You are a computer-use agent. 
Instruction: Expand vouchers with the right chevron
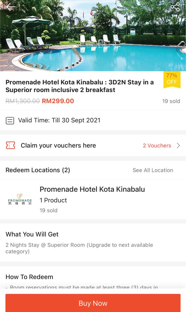(x=178, y=145)
